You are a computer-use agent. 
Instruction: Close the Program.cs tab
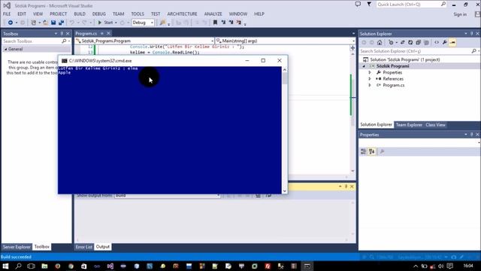point(108,33)
